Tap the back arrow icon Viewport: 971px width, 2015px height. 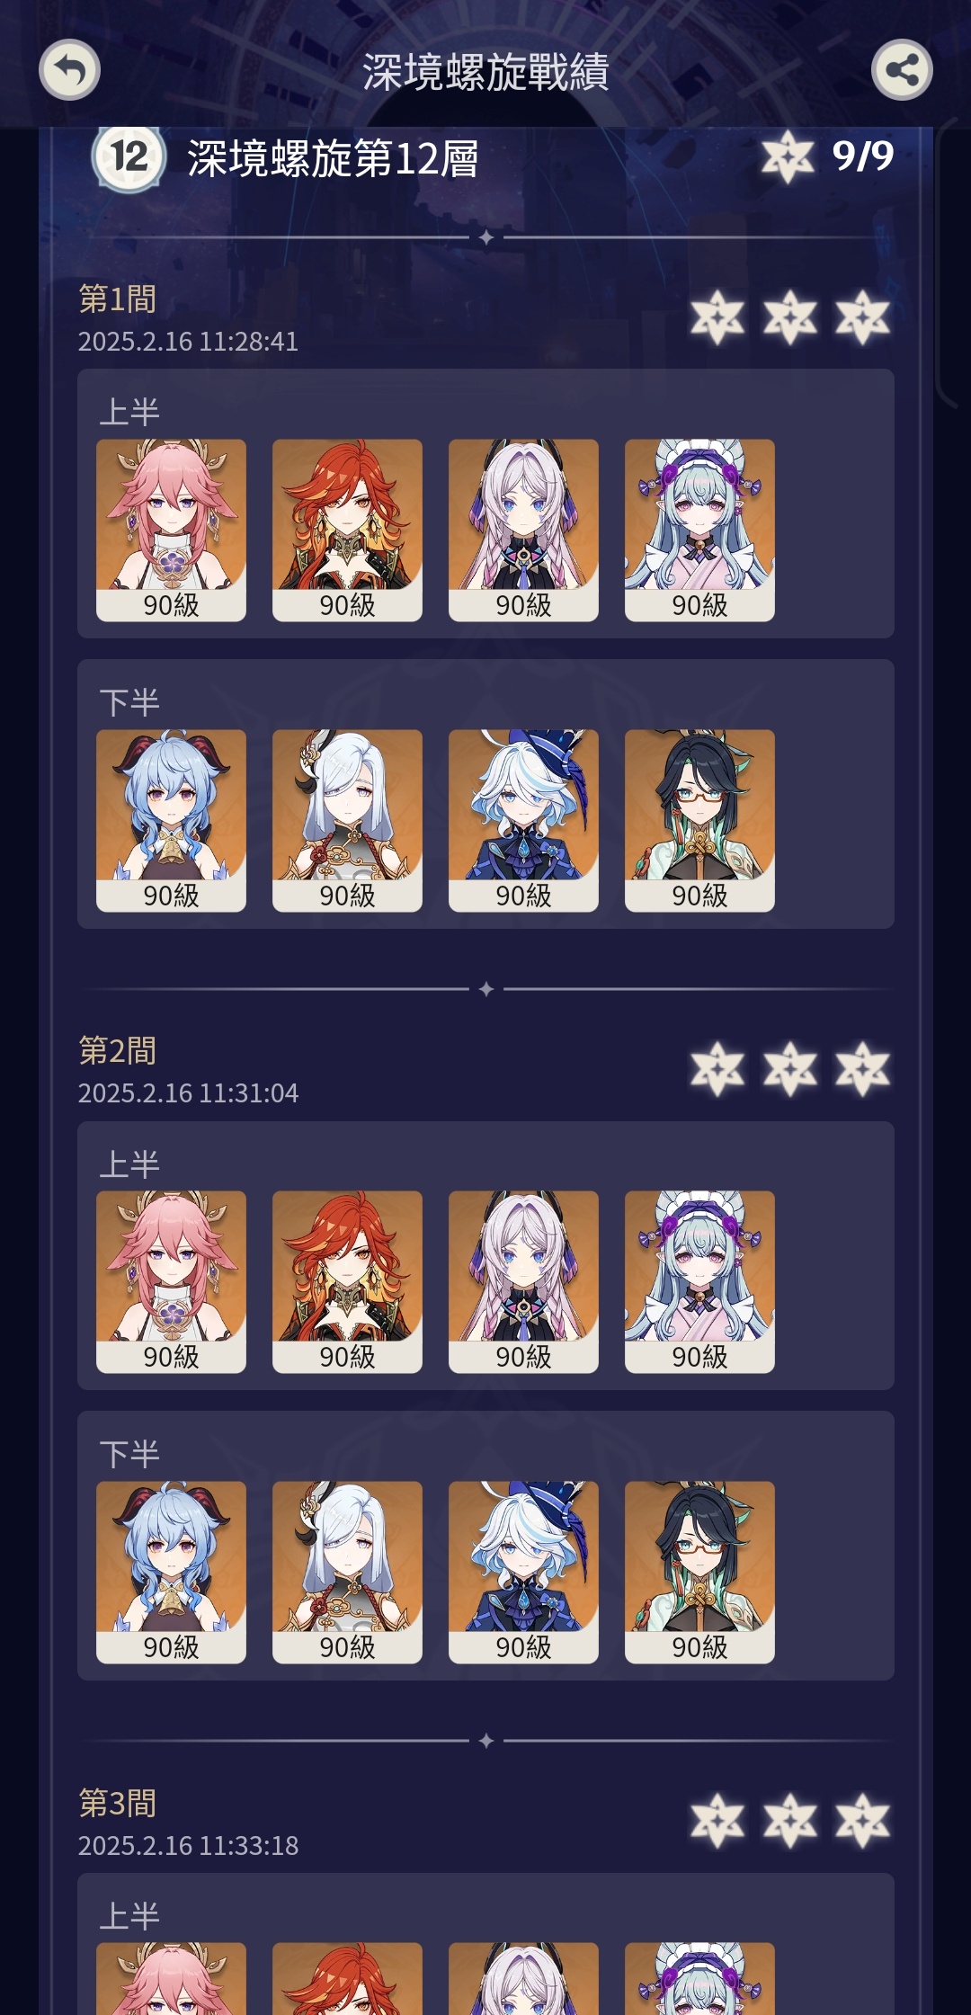(x=69, y=70)
